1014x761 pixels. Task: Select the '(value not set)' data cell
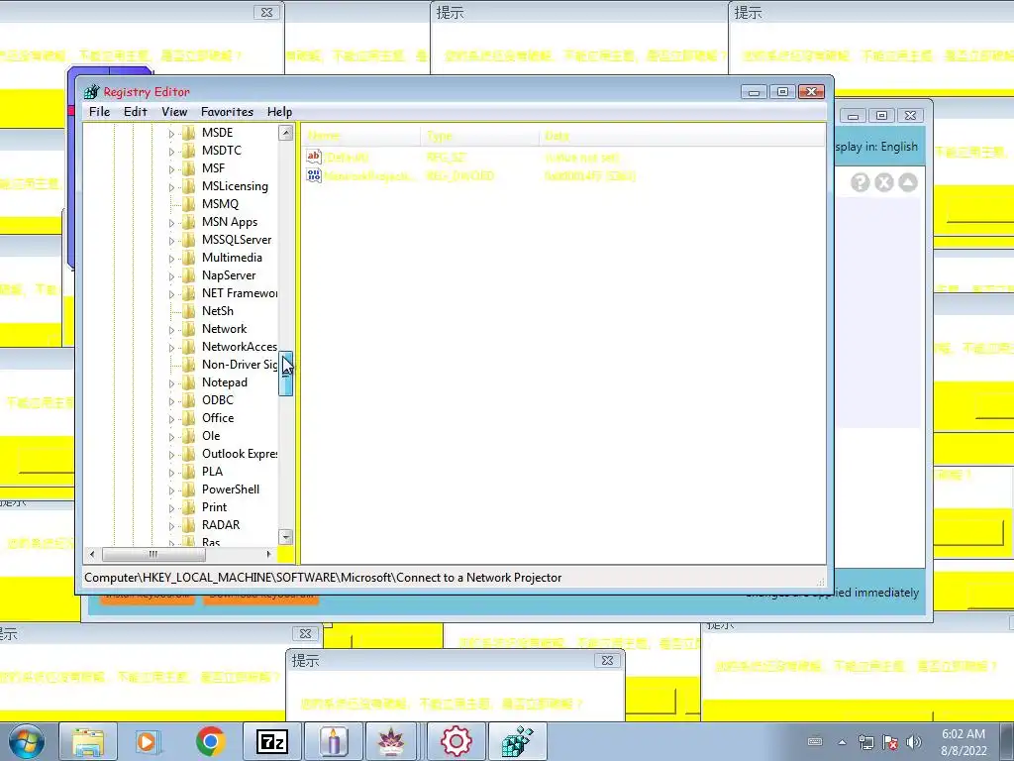pyautogui.click(x=582, y=158)
